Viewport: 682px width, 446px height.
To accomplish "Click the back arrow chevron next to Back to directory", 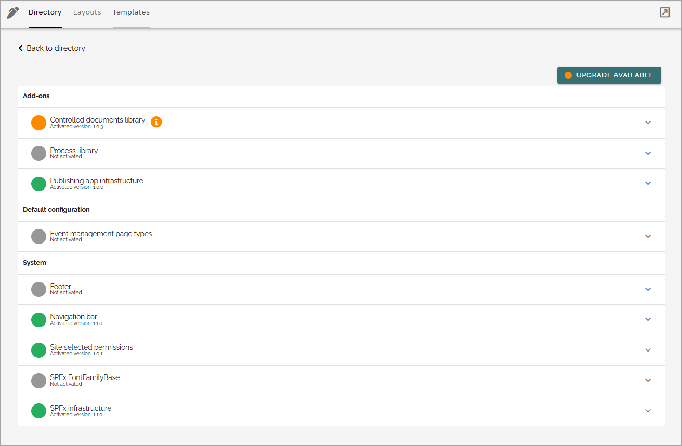I will 21,48.
